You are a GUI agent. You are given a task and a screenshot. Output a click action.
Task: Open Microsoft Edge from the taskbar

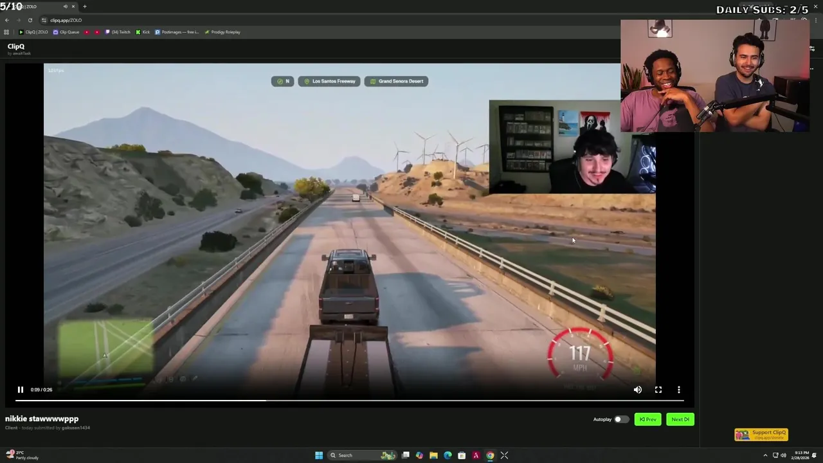point(448,455)
